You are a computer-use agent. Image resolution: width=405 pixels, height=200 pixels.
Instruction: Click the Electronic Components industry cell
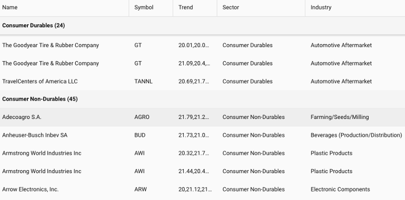coord(340,189)
